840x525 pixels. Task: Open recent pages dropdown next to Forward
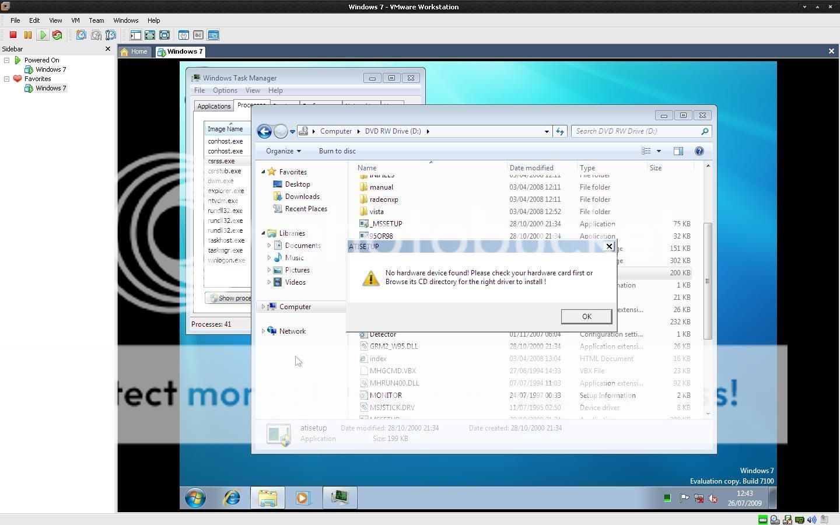pyautogui.click(x=293, y=132)
